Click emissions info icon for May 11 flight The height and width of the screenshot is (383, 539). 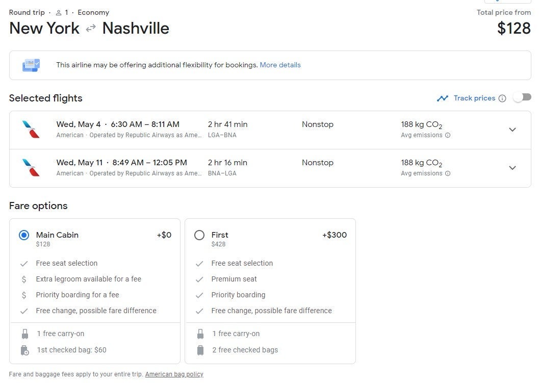(448, 174)
